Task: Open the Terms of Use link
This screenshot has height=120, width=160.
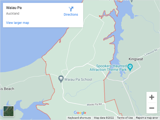Action: coord(125,118)
